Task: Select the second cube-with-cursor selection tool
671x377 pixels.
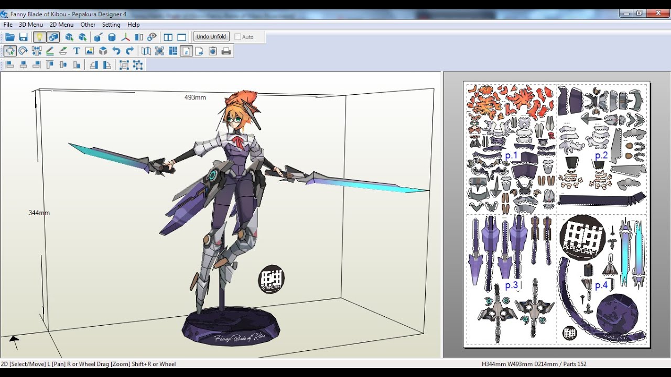Action: coord(82,37)
